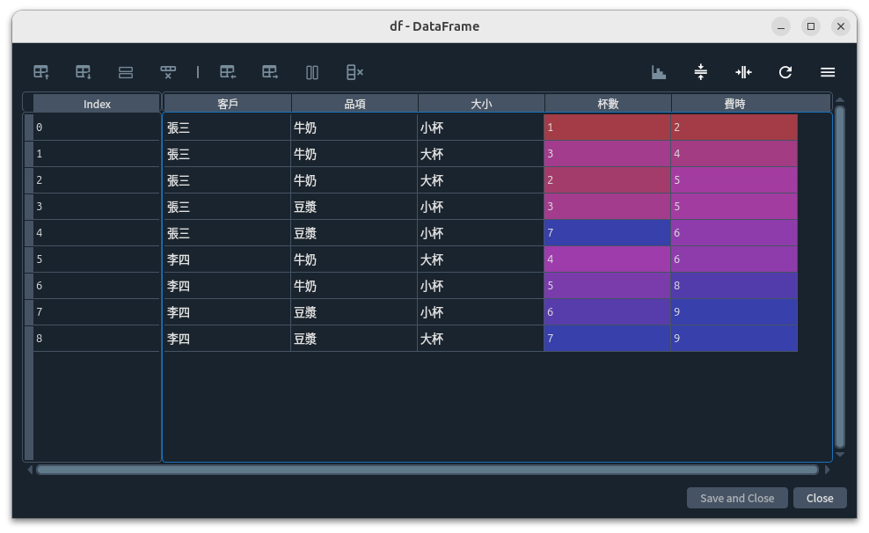Viewport: 869px width, 533px height.
Task: Select index row 0
Action: pos(97,128)
